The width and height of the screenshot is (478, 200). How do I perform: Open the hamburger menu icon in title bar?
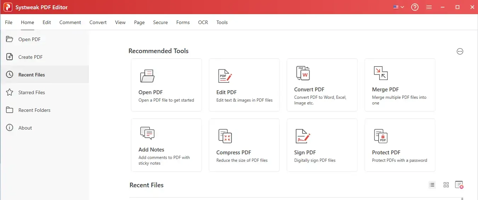(429, 7)
